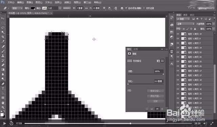Image resolution: width=217 pixels, height=127 pixels.
Task: Select the Path Selection tool
Action: pos(3,93)
